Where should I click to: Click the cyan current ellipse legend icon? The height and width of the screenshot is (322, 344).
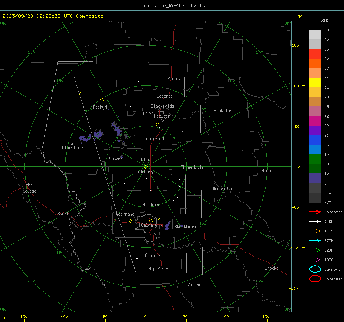click(315, 269)
